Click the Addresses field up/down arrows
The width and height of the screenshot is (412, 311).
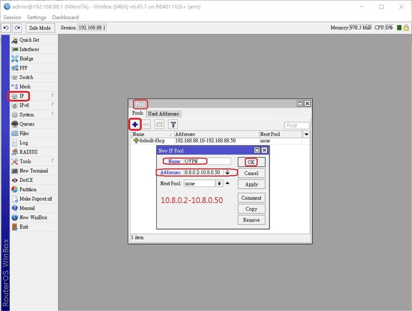227,173
